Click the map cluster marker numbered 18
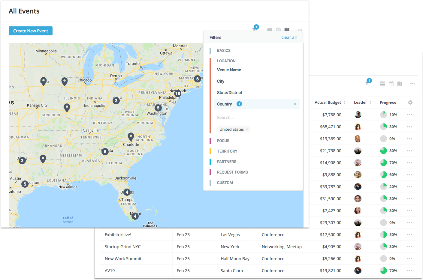 point(178,94)
